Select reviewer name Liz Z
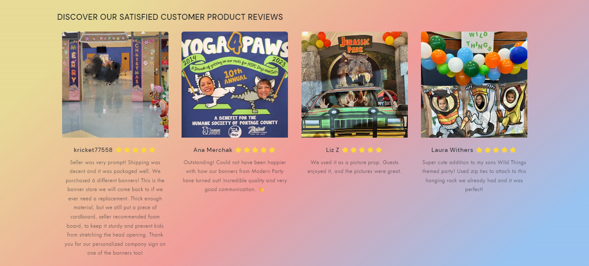Screen dimensions: 589x266 333,150
